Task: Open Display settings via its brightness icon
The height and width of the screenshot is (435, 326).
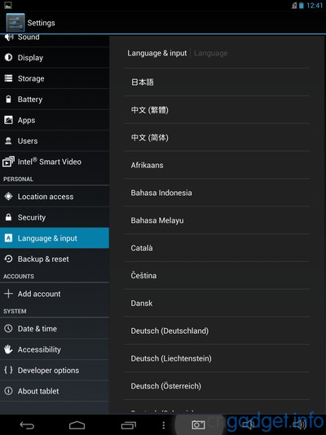Action: (x=9, y=57)
